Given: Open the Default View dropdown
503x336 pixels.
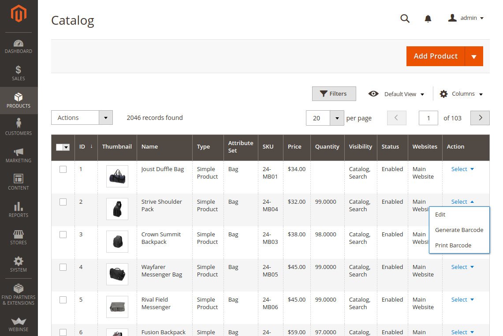Looking at the screenshot, I should click(404, 94).
